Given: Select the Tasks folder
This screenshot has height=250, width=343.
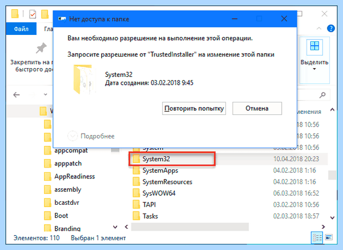Looking at the screenshot, I should [150, 216].
